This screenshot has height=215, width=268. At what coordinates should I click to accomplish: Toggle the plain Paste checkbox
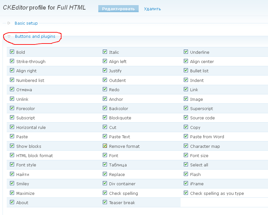click(x=12, y=136)
